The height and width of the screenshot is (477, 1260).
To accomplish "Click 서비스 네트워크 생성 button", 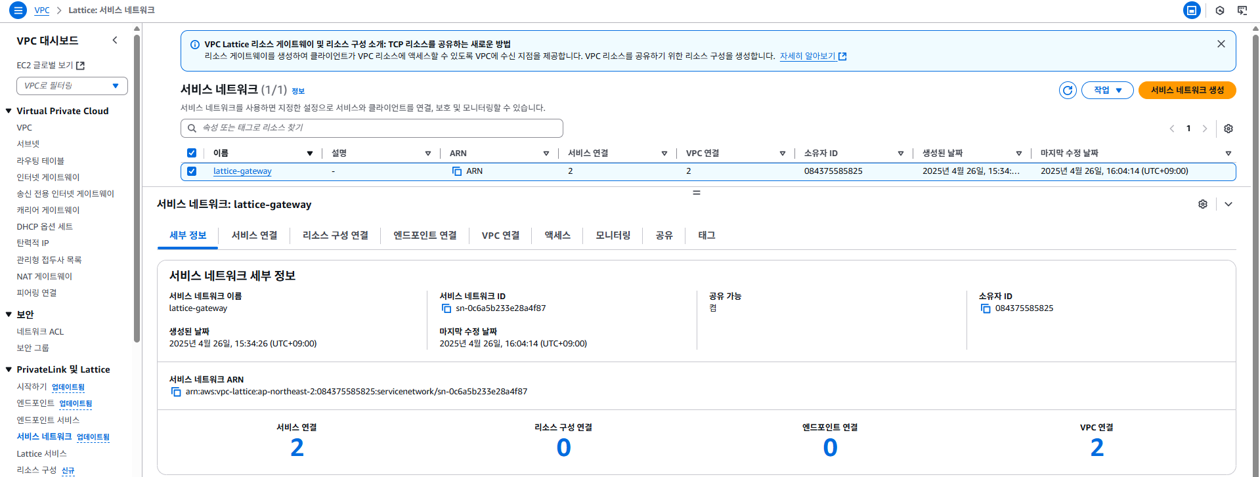I will 1187,90.
